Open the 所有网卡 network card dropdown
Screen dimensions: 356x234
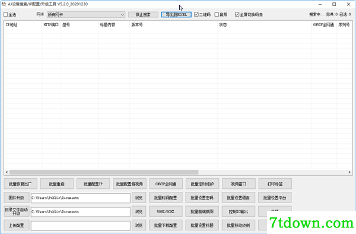(86, 14)
